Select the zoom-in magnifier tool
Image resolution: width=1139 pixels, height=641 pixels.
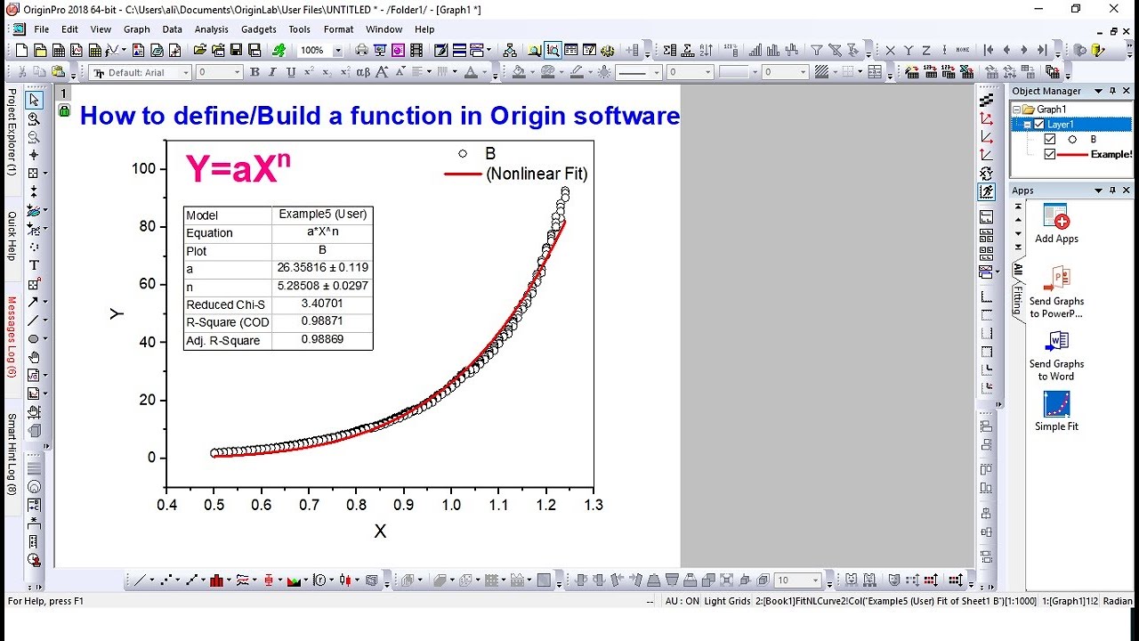pyautogui.click(x=34, y=118)
